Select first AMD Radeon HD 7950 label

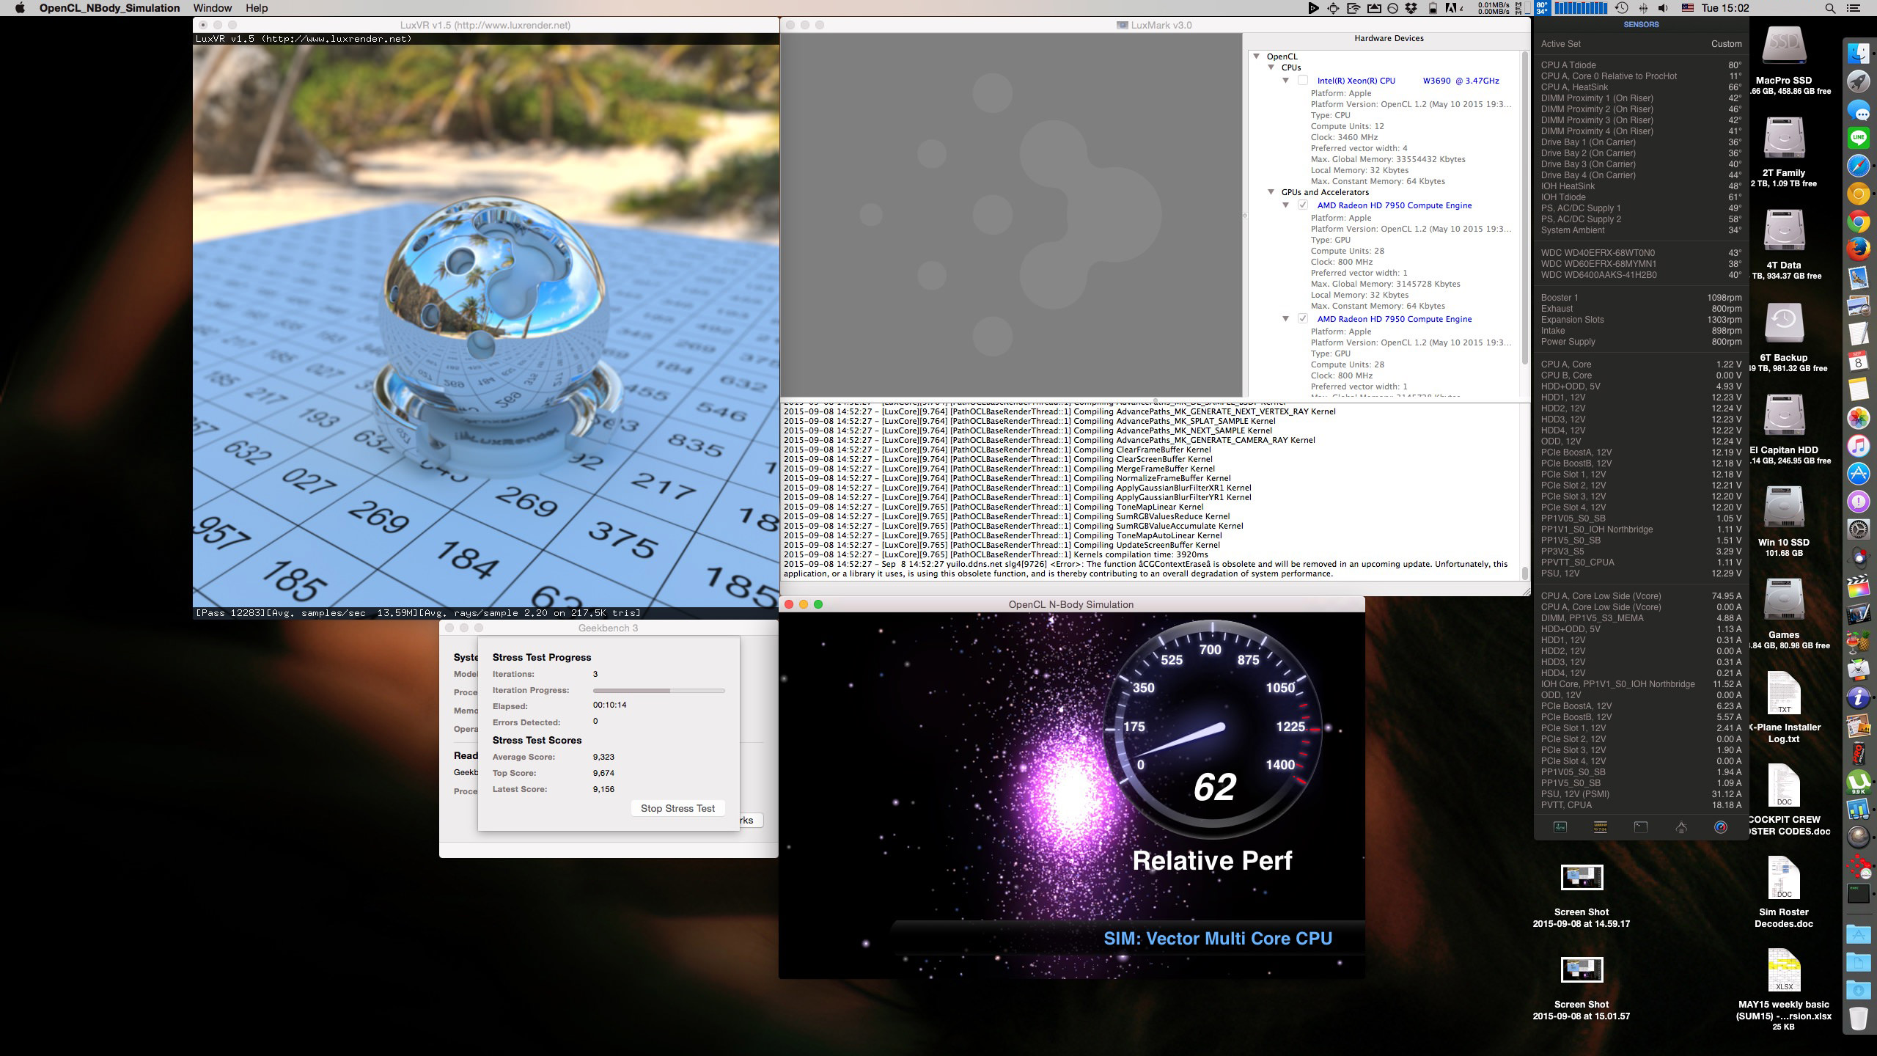[1395, 205]
